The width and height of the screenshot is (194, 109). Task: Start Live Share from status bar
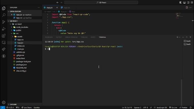click(26, 107)
